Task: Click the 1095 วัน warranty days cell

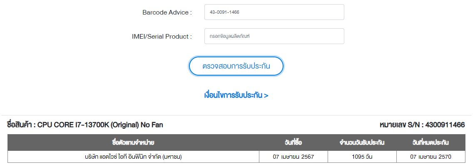Action: click(362, 157)
